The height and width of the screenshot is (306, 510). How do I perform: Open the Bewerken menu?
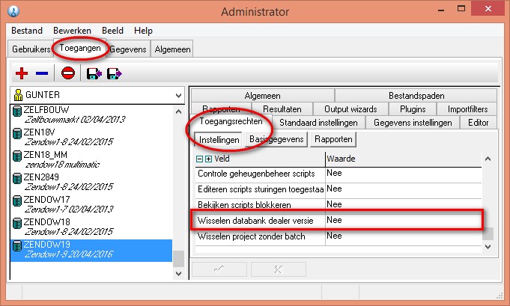coord(72,31)
